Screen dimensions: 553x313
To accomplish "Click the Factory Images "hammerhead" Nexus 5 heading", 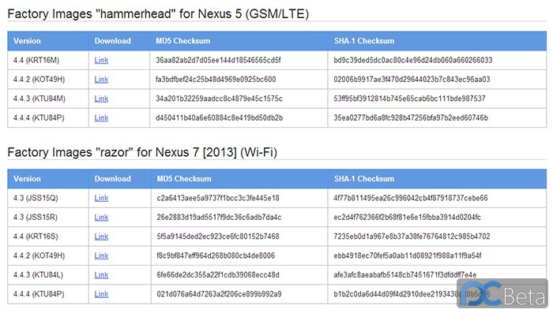I will (x=158, y=14).
